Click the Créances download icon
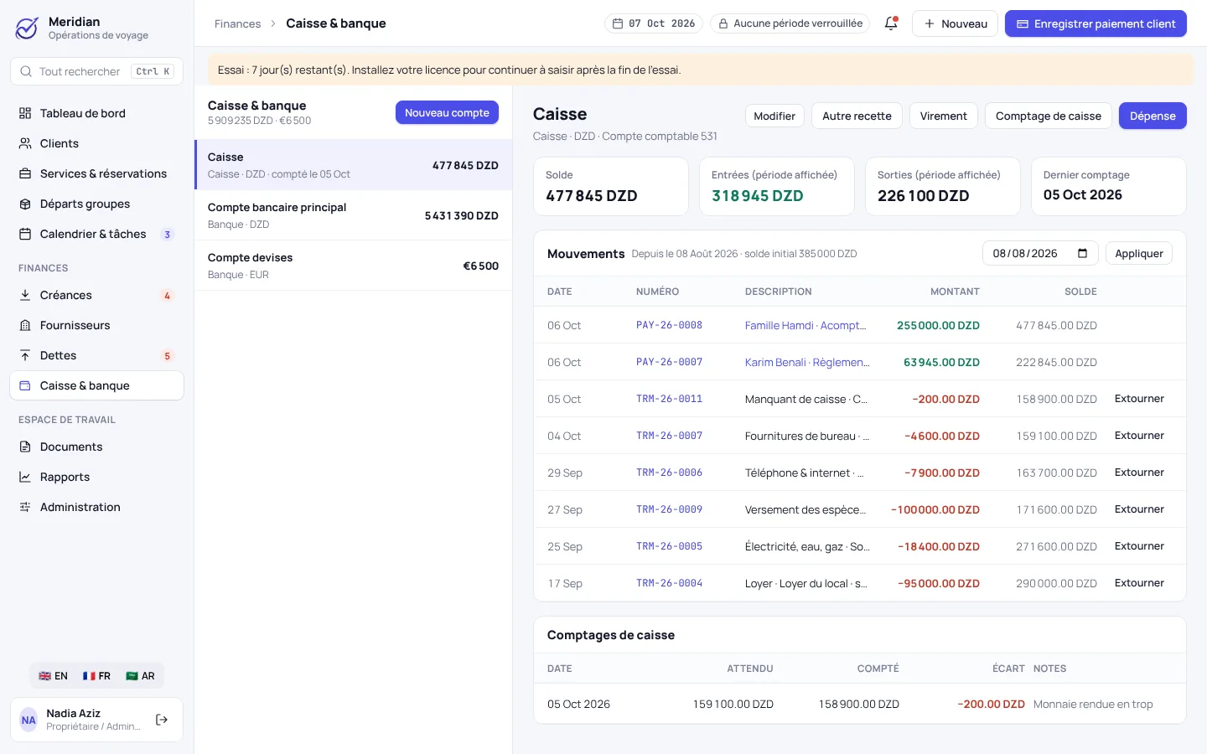Viewport: 1207px width, 754px height. pos(25,295)
